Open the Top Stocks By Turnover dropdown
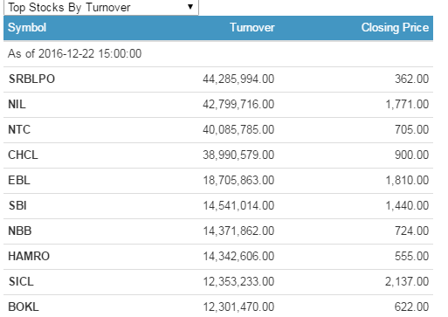 point(101,7)
